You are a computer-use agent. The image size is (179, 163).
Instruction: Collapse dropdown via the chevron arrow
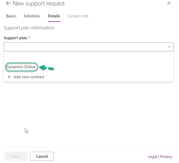(x=169, y=47)
